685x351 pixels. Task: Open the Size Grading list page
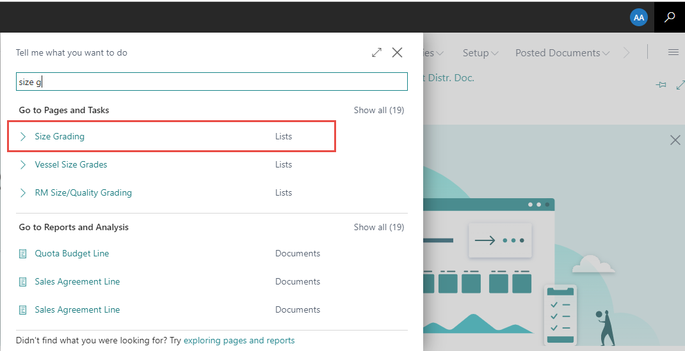60,136
